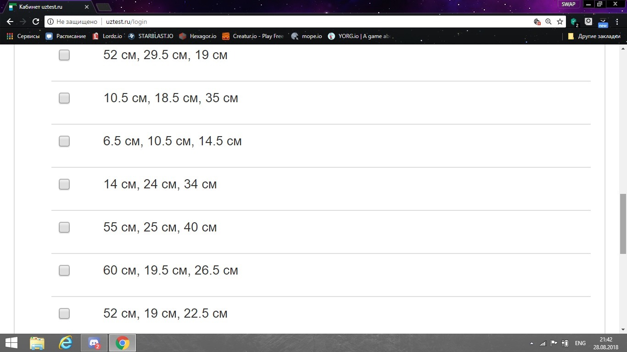Image resolution: width=627 pixels, height=352 pixels.
Task: Click the green shield extension icon
Action: [x=574, y=22]
